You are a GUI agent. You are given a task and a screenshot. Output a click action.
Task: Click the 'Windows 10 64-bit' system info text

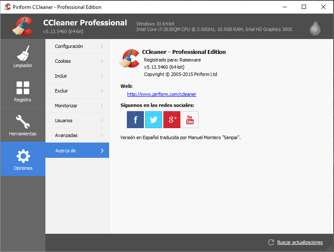(155, 24)
